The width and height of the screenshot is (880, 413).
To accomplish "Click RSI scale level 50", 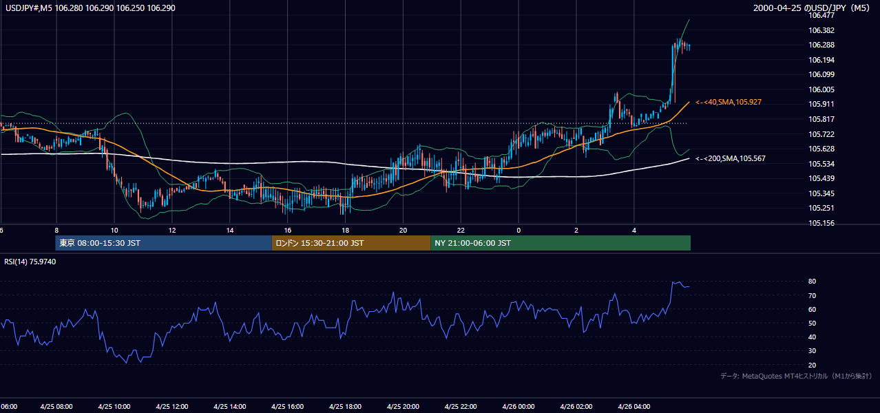I will pos(812,323).
